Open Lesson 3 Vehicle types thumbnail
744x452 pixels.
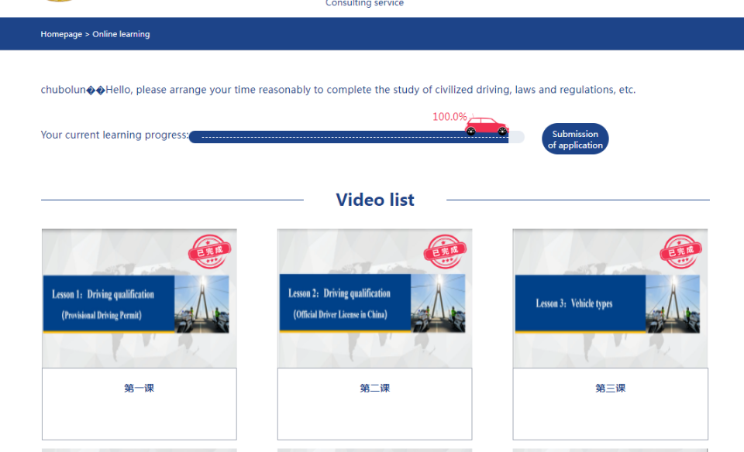point(610,299)
